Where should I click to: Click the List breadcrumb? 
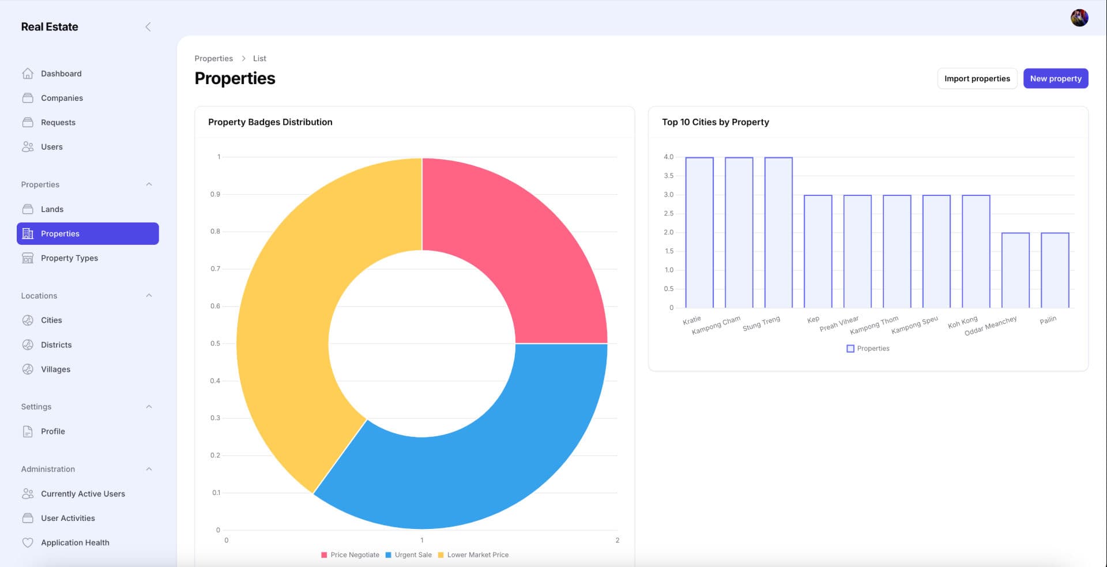[x=259, y=58]
